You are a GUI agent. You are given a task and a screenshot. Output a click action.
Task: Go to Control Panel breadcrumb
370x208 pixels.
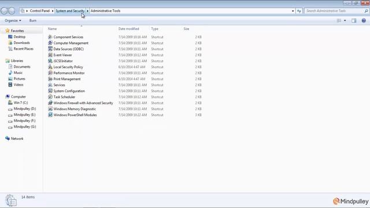pyautogui.click(x=40, y=11)
